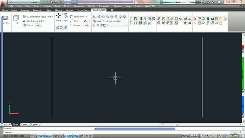245x138 pixels.
Task: Click the yellow rectangle PractiCAD icon
Action: coord(221,19)
